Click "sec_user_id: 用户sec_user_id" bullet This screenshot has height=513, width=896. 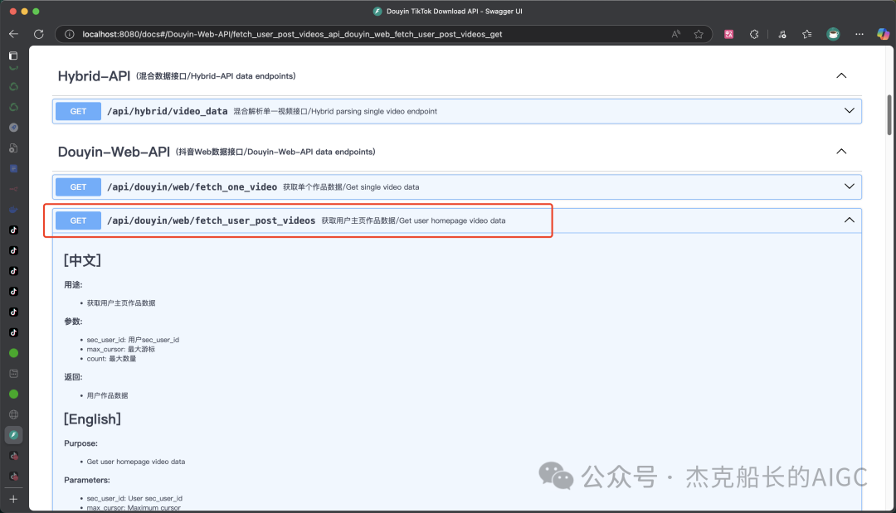pos(133,340)
